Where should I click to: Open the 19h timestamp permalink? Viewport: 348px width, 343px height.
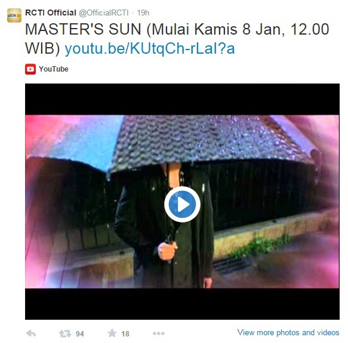pyautogui.click(x=143, y=13)
